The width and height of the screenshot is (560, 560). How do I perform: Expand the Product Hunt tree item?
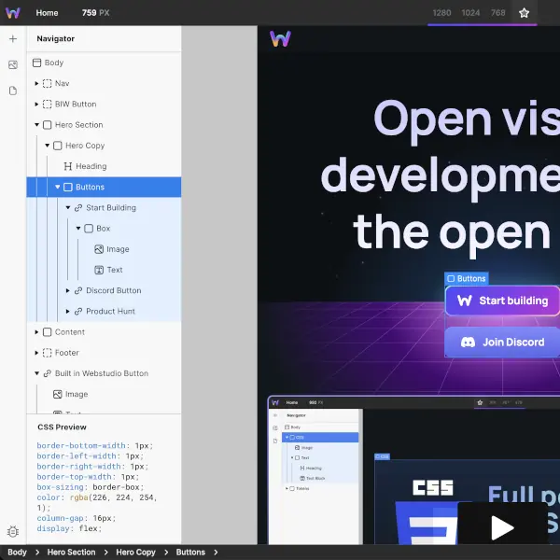tap(67, 312)
